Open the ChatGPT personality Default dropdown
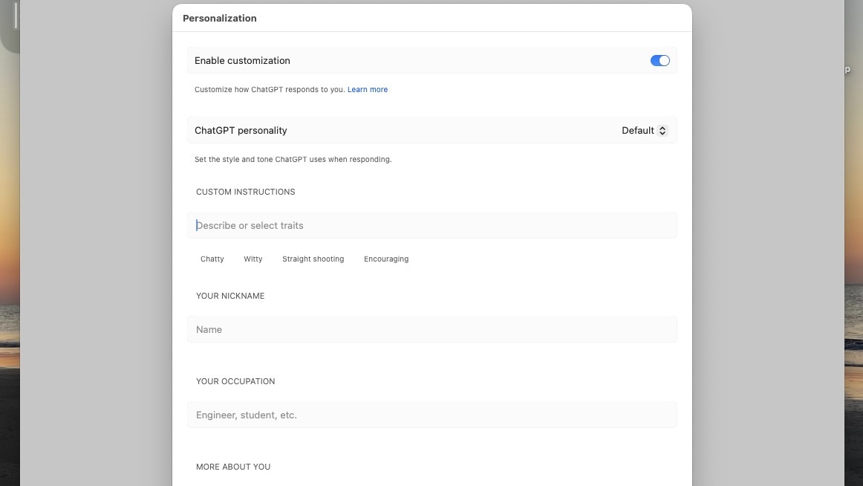Viewport: 863px width, 486px height. (x=643, y=131)
